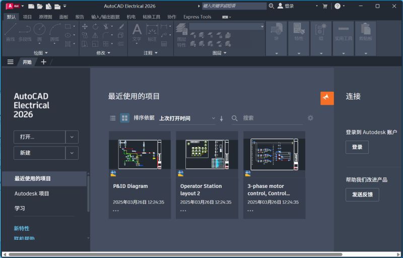Select the 开始 document tab
403x258 pixels.
coord(27,62)
